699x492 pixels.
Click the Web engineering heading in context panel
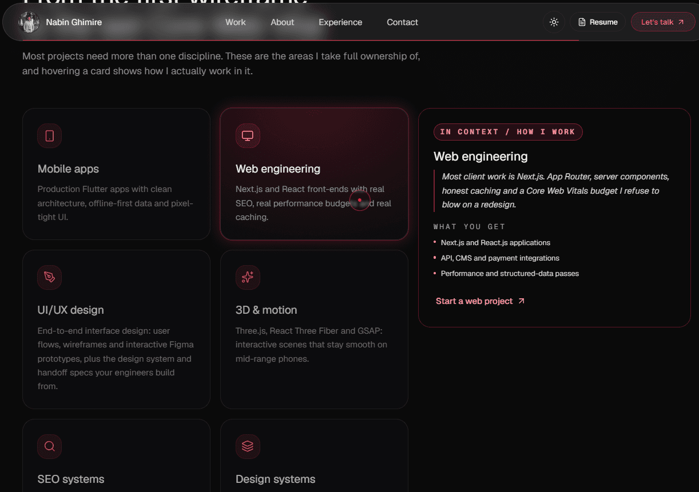pyautogui.click(x=480, y=157)
